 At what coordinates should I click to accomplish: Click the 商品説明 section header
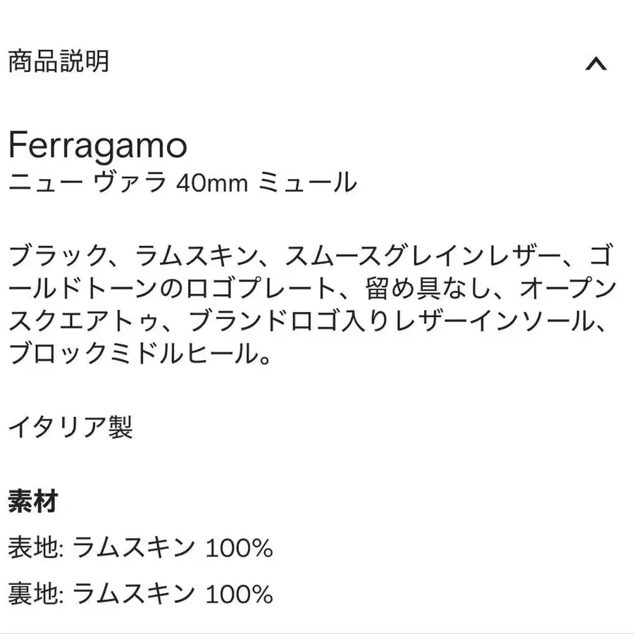tap(59, 61)
